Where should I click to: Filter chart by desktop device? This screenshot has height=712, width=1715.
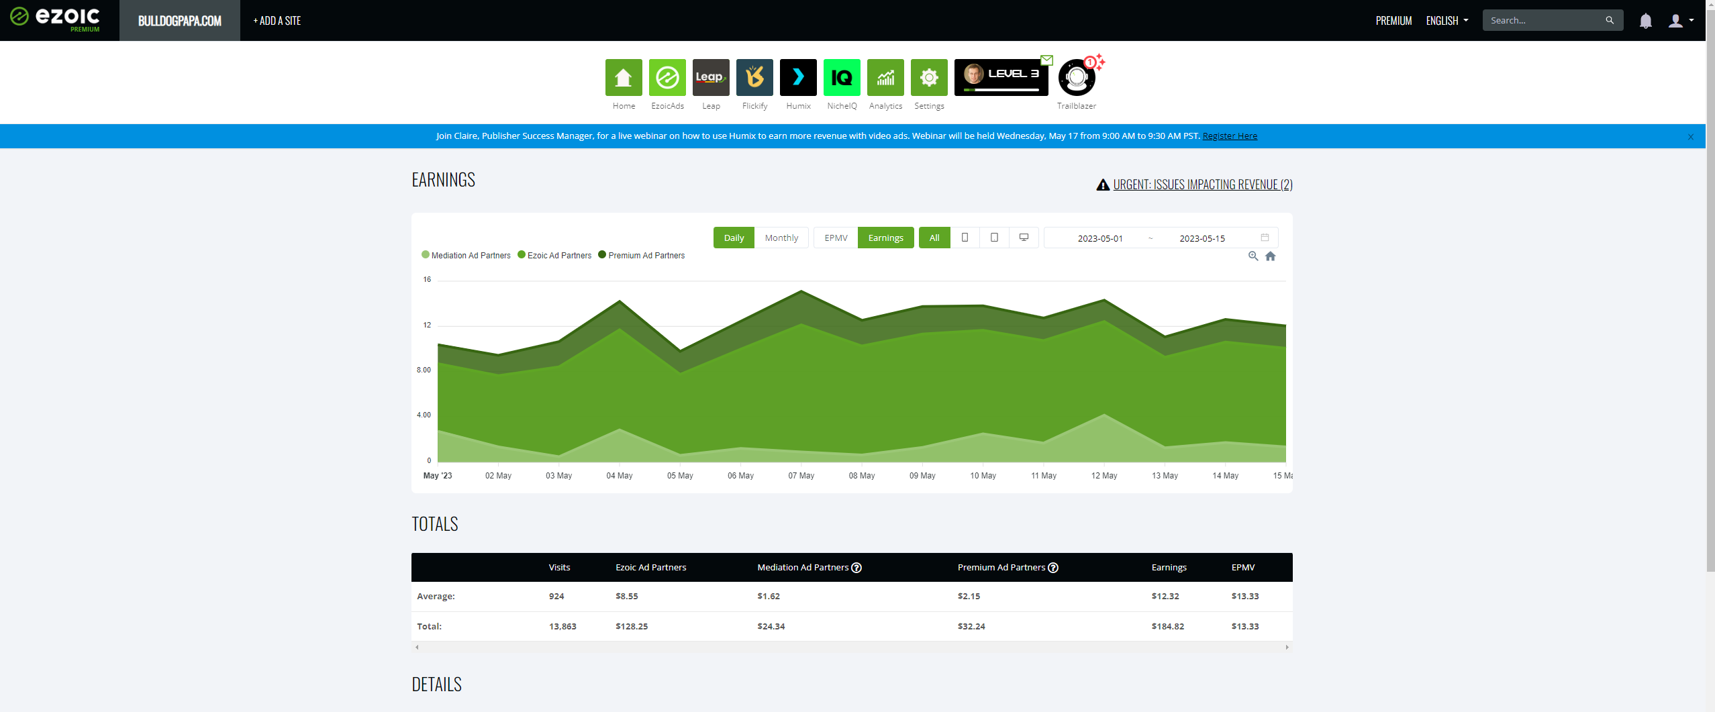[x=1024, y=238]
